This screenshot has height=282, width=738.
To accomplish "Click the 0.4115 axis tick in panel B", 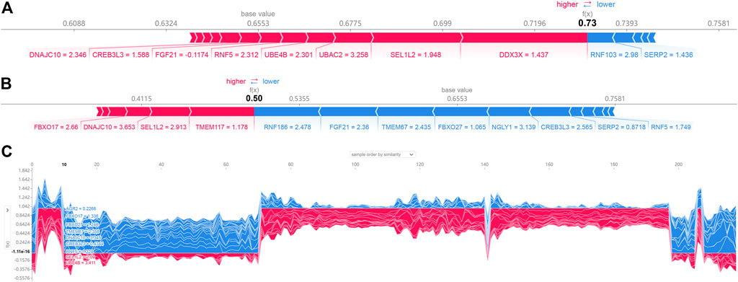I will [x=141, y=99].
